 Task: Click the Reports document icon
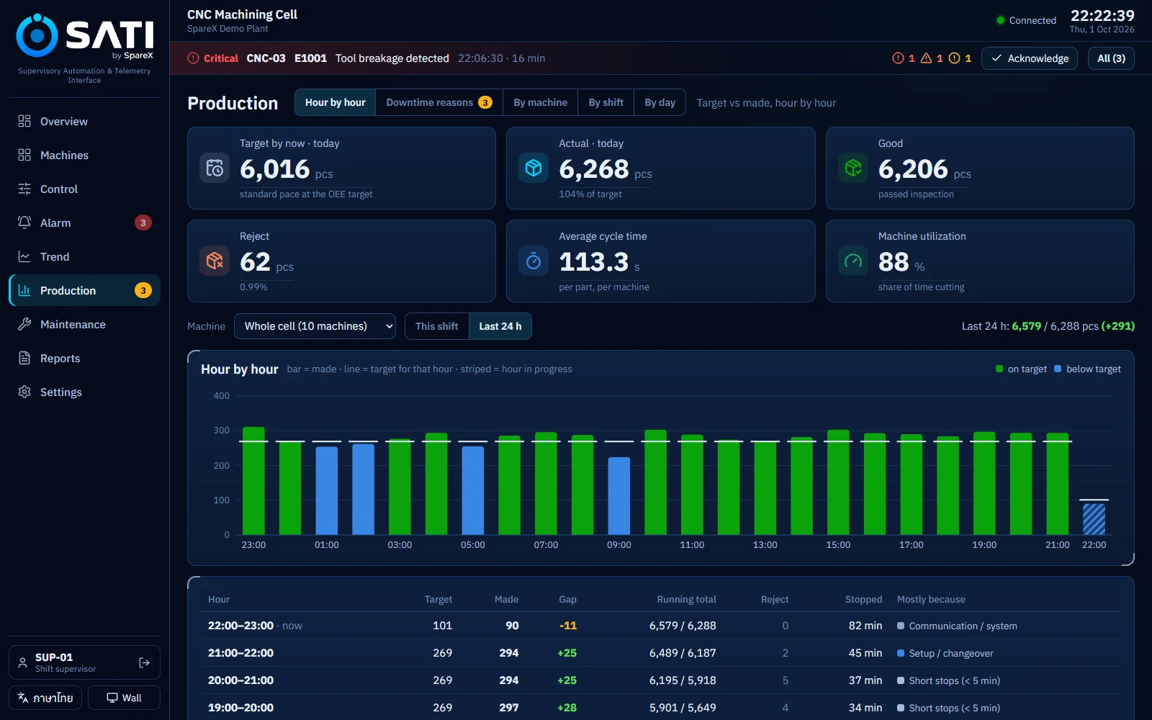coord(24,358)
